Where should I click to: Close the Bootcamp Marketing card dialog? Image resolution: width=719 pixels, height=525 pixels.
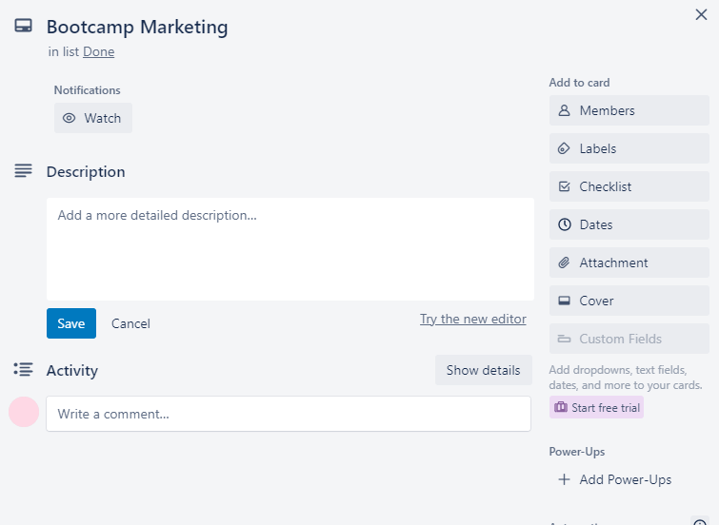tap(701, 14)
